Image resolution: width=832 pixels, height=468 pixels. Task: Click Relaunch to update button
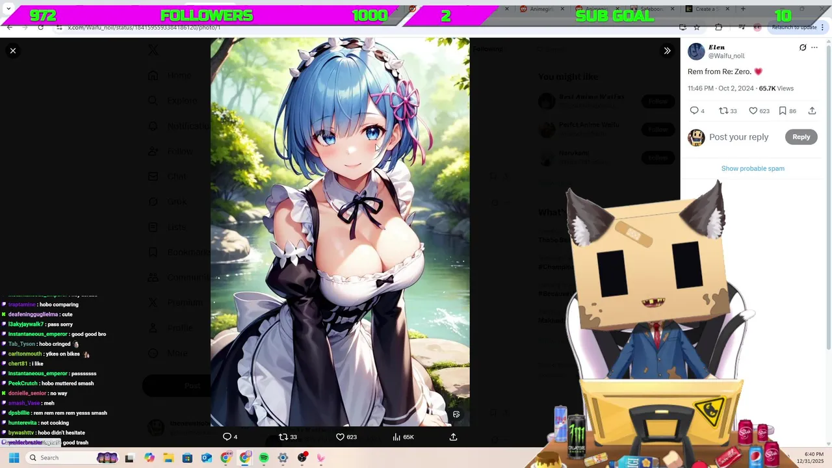pyautogui.click(x=794, y=27)
